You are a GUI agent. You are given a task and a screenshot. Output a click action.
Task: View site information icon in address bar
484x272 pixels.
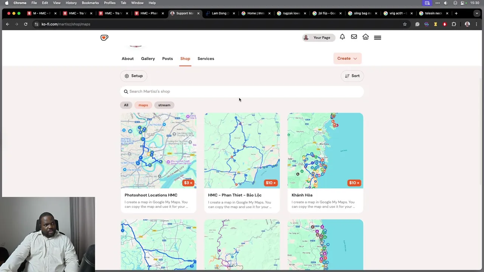tap(36, 24)
